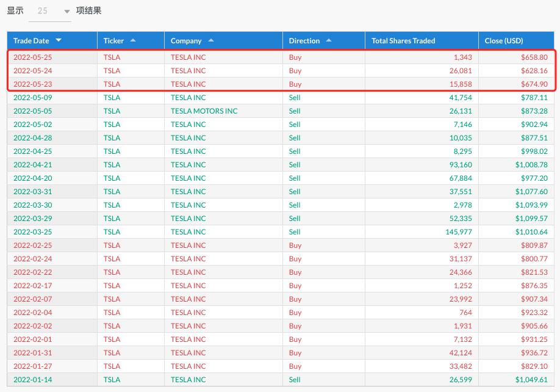Click the Ticker column sort arrow

pos(133,40)
